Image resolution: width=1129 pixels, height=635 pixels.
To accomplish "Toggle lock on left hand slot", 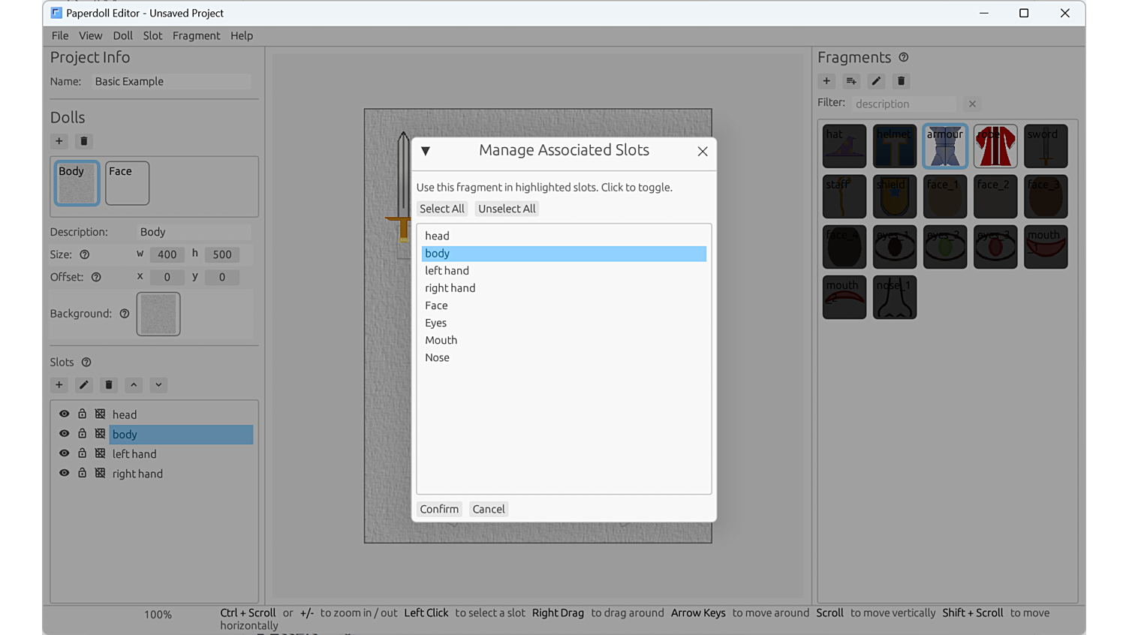I will pyautogui.click(x=83, y=453).
